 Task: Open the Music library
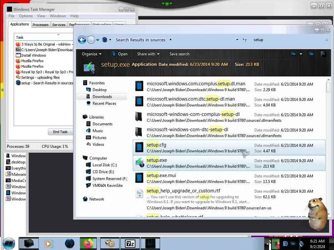coord(98,131)
